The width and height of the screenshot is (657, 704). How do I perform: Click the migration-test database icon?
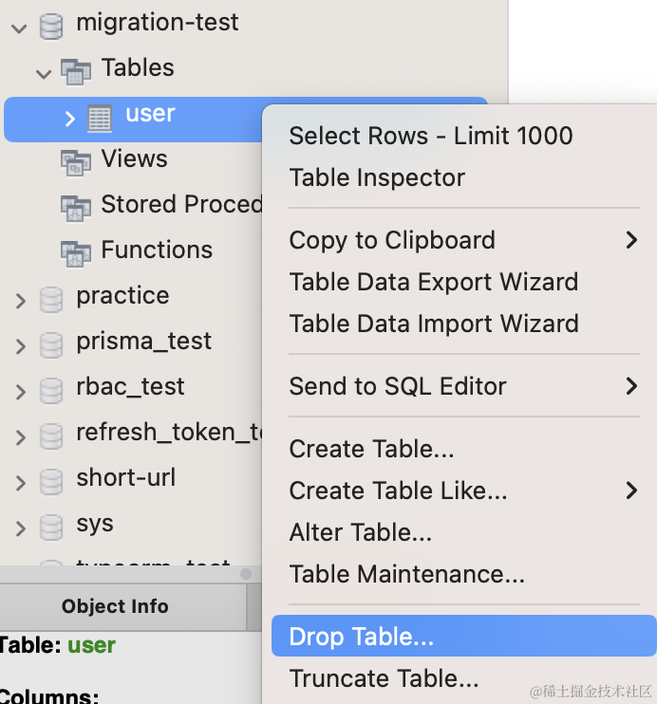pos(51,26)
